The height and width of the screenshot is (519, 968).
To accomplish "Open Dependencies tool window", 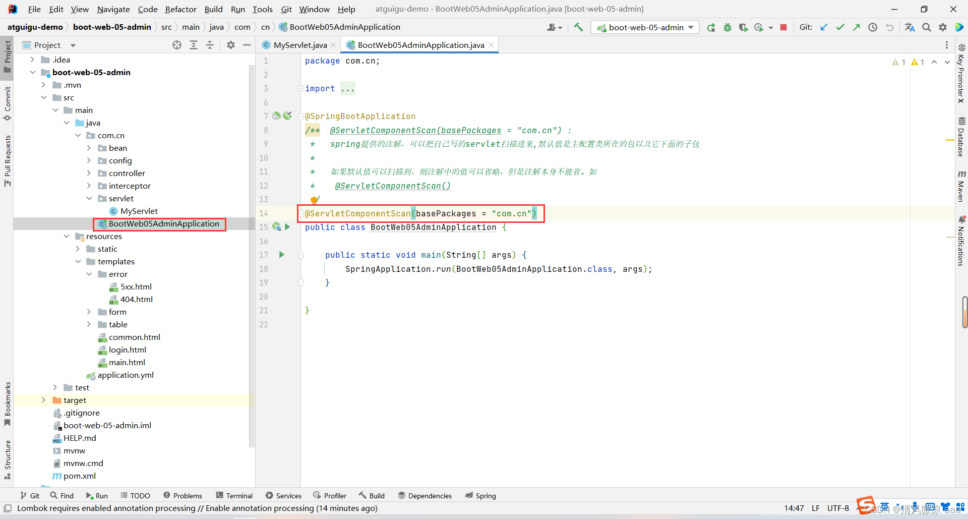I will coord(425,496).
